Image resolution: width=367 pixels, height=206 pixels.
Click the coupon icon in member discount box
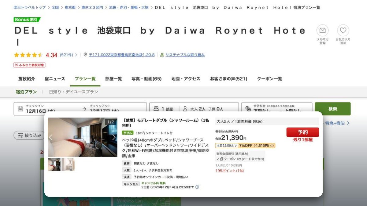[x=222, y=159]
